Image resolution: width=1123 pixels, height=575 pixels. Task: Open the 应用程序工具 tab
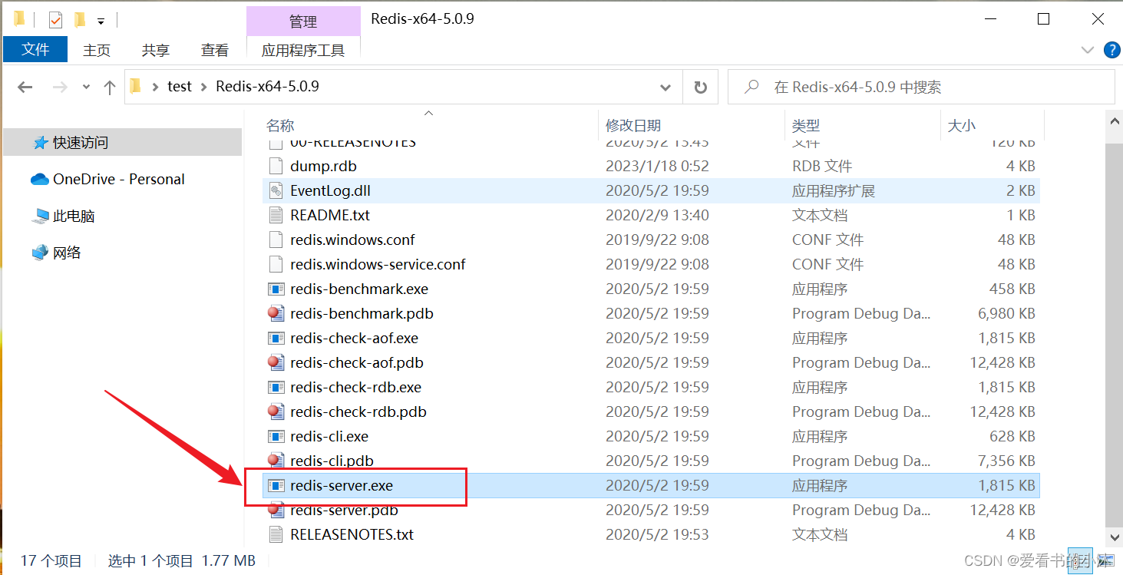tap(303, 50)
